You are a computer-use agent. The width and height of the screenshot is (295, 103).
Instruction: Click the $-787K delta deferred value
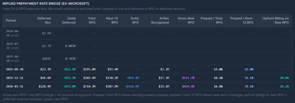pos(70,59)
